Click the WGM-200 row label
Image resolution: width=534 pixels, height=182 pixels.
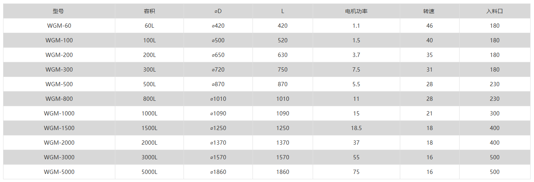click(59, 55)
